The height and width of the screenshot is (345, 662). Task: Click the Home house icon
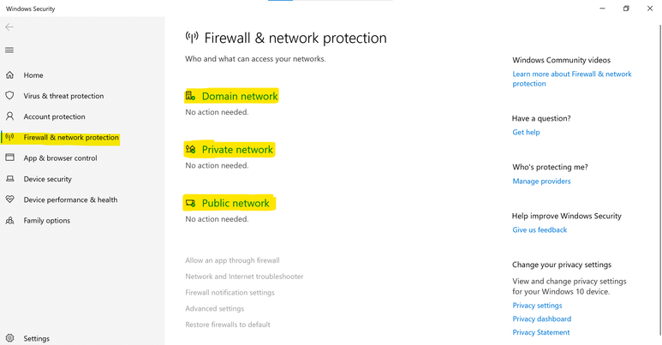9,75
